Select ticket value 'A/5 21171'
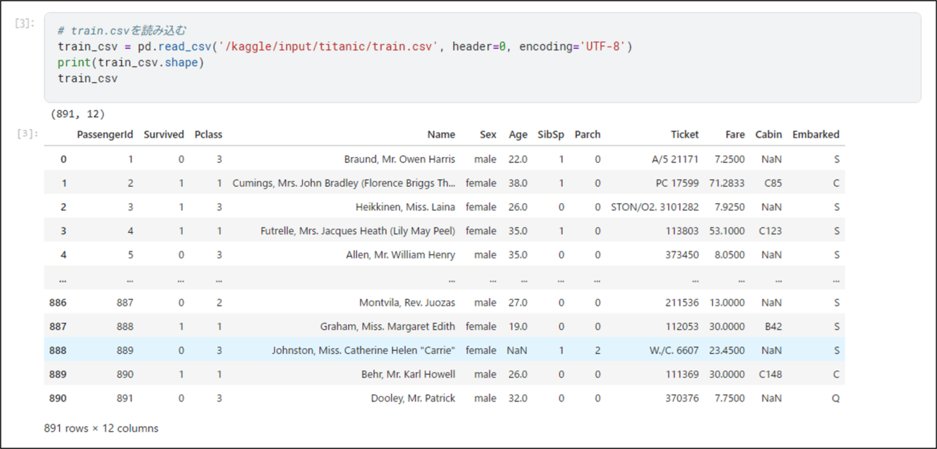Viewport: 937px width, 449px height. pos(675,159)
